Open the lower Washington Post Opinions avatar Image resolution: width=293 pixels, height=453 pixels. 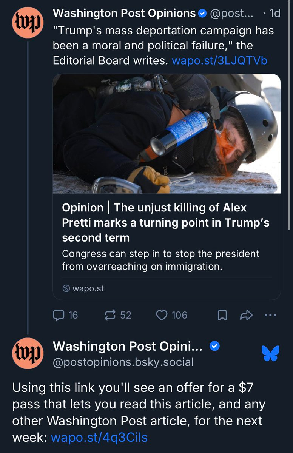pyautogui.click(x=28, y=353)
